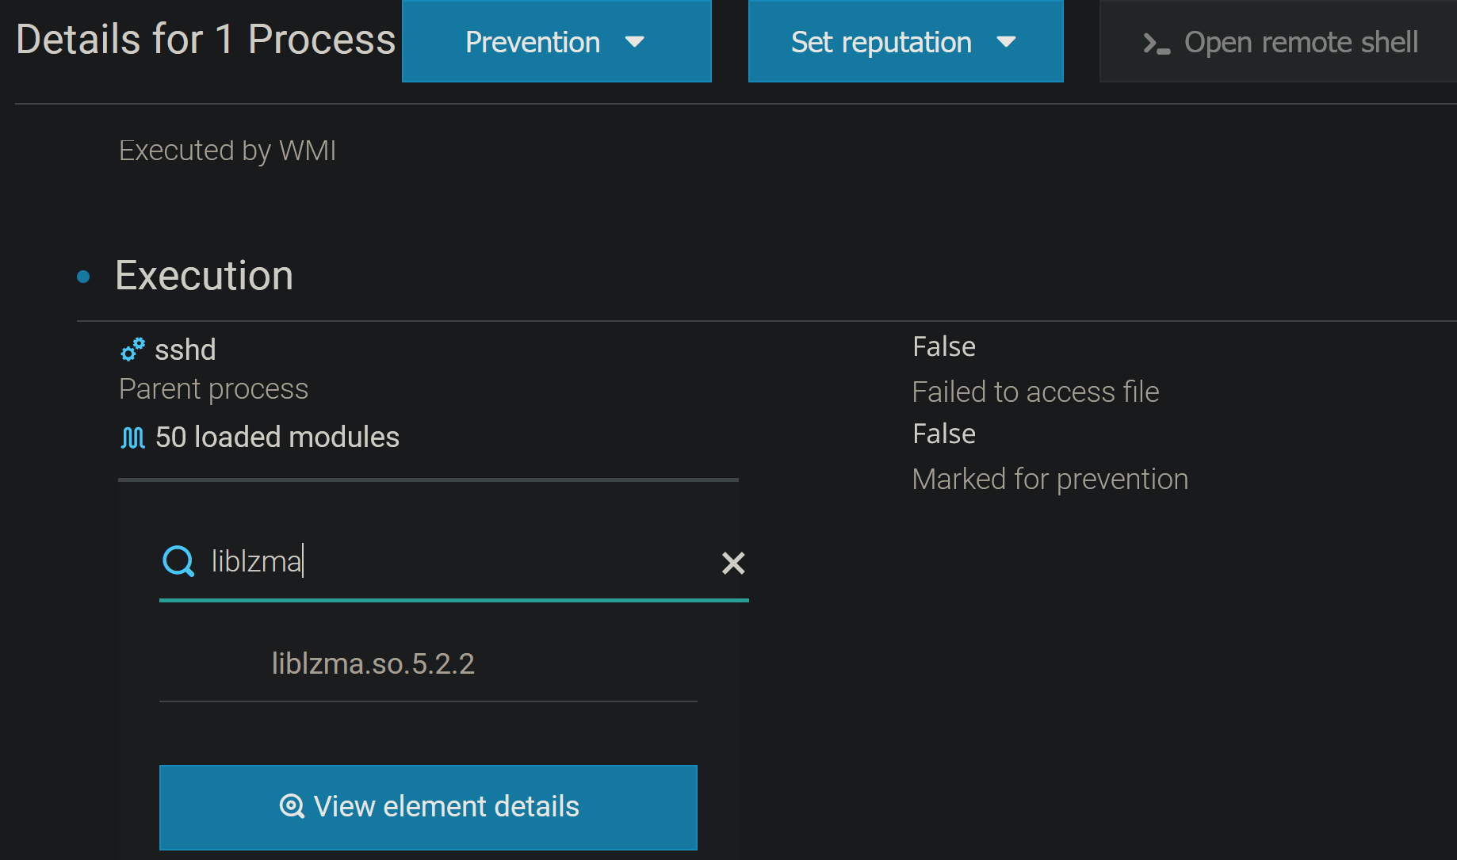Click the Marked for prevention label
This screenshot has width=1457, height=860.
pyautogui.click(x=1050, y=478)
